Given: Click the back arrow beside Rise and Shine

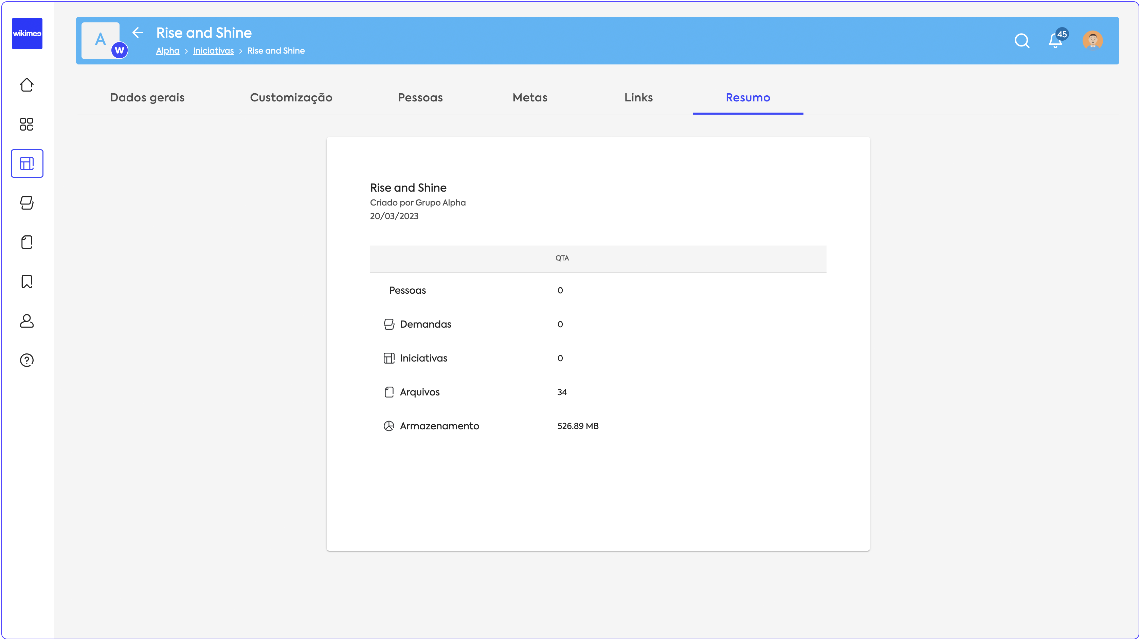Looking at the screenshot, I should click(x=138, y=33).
